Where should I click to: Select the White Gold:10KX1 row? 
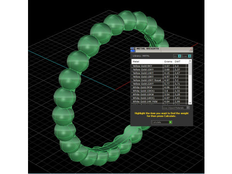pos(160,91)
